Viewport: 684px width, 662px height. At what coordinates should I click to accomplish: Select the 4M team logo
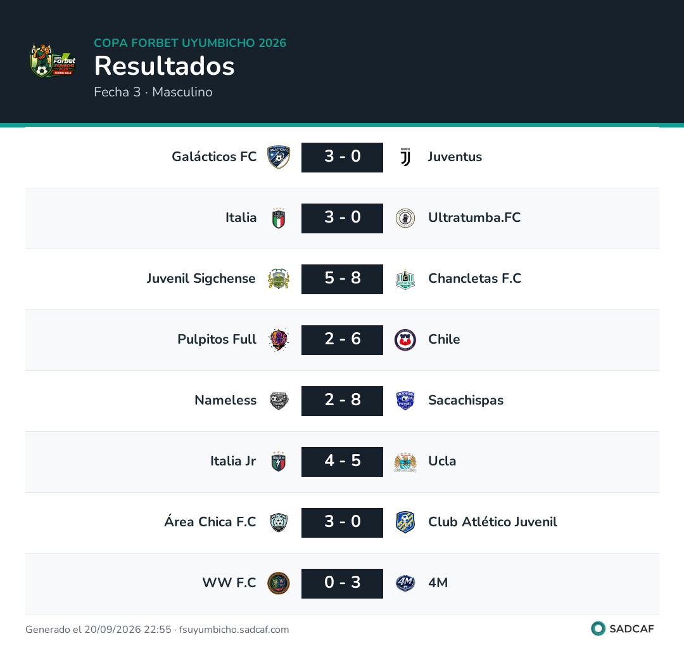[x=405, y=583]
